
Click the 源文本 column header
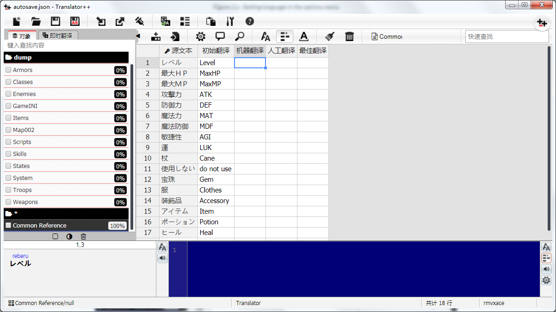[x=178, y=51]
